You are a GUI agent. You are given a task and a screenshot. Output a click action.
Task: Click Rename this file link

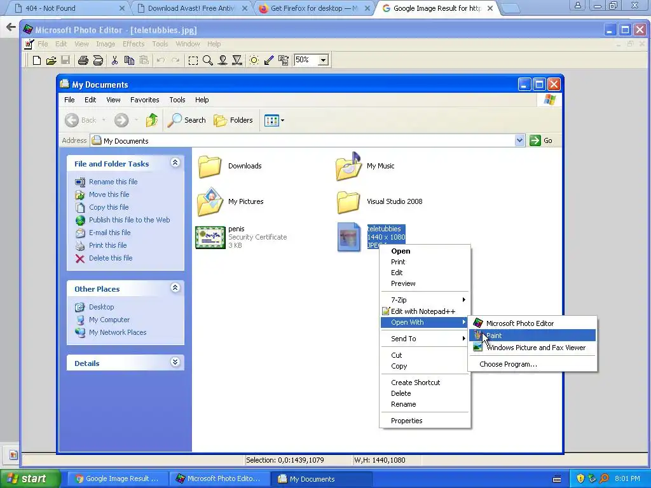tap(113, 182)
